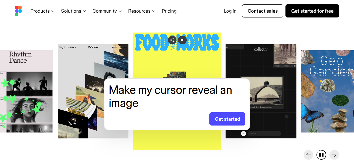
Task: Click the skip-forward icon on Food Works
Action: 182,40
